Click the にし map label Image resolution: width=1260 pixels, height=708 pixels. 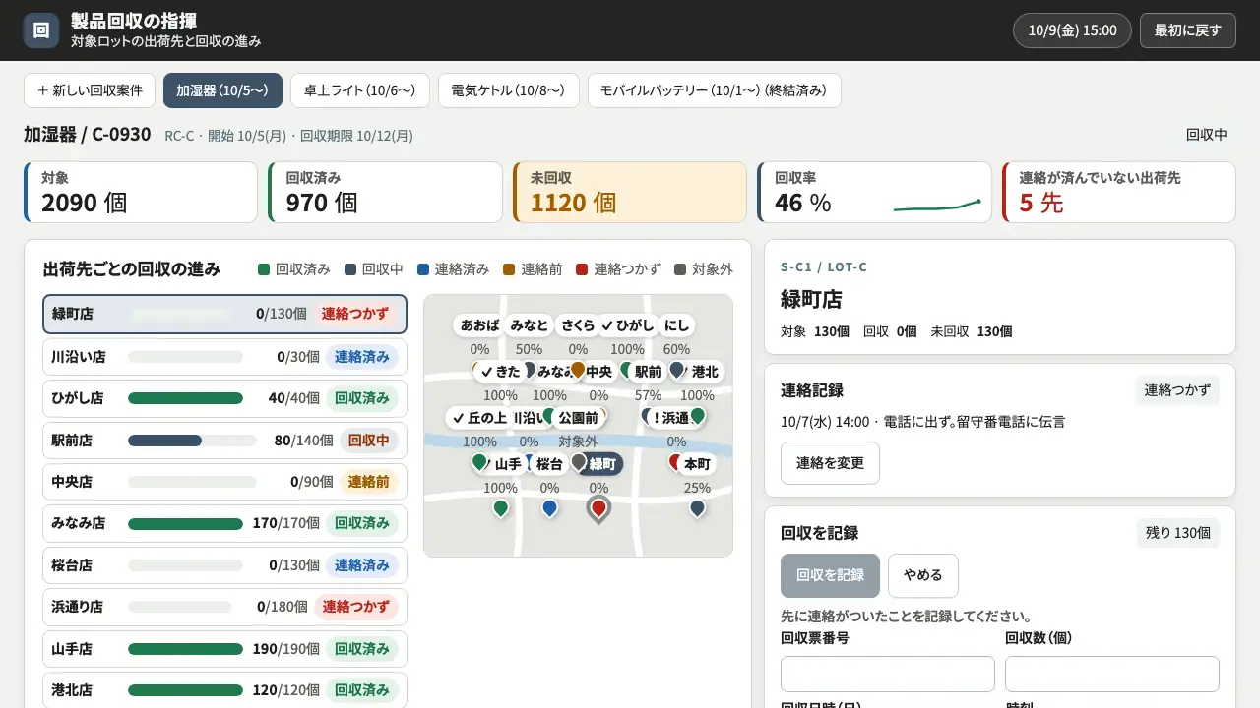click(676, 324)
